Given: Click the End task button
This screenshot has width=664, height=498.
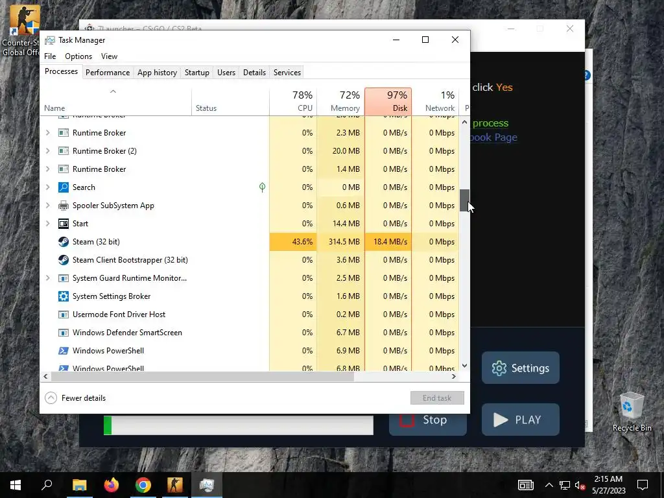Looking at the screenshot, I should click(437, 398).
